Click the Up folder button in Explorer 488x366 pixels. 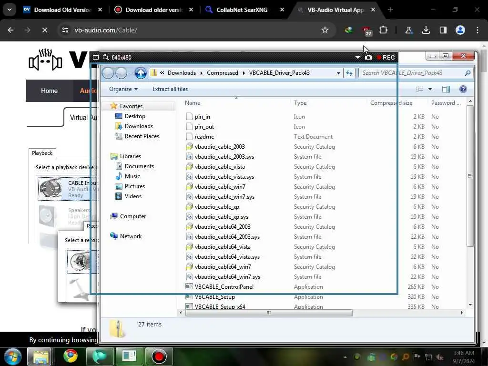(x=141, y=73)
